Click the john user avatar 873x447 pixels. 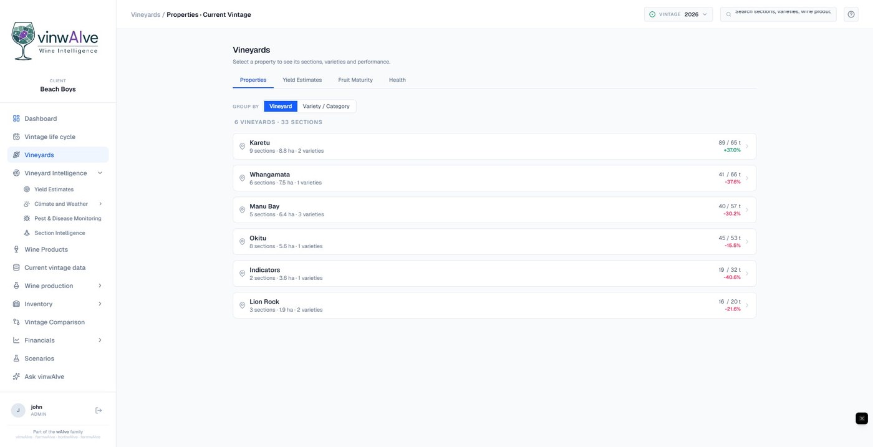(18, 410)
